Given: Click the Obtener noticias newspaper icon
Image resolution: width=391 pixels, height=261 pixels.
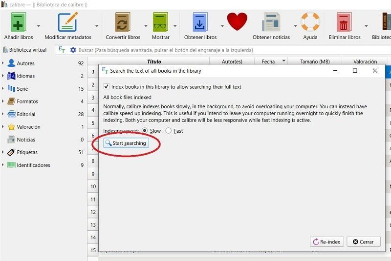Looking at the screenshot, I should coord(271,22).
